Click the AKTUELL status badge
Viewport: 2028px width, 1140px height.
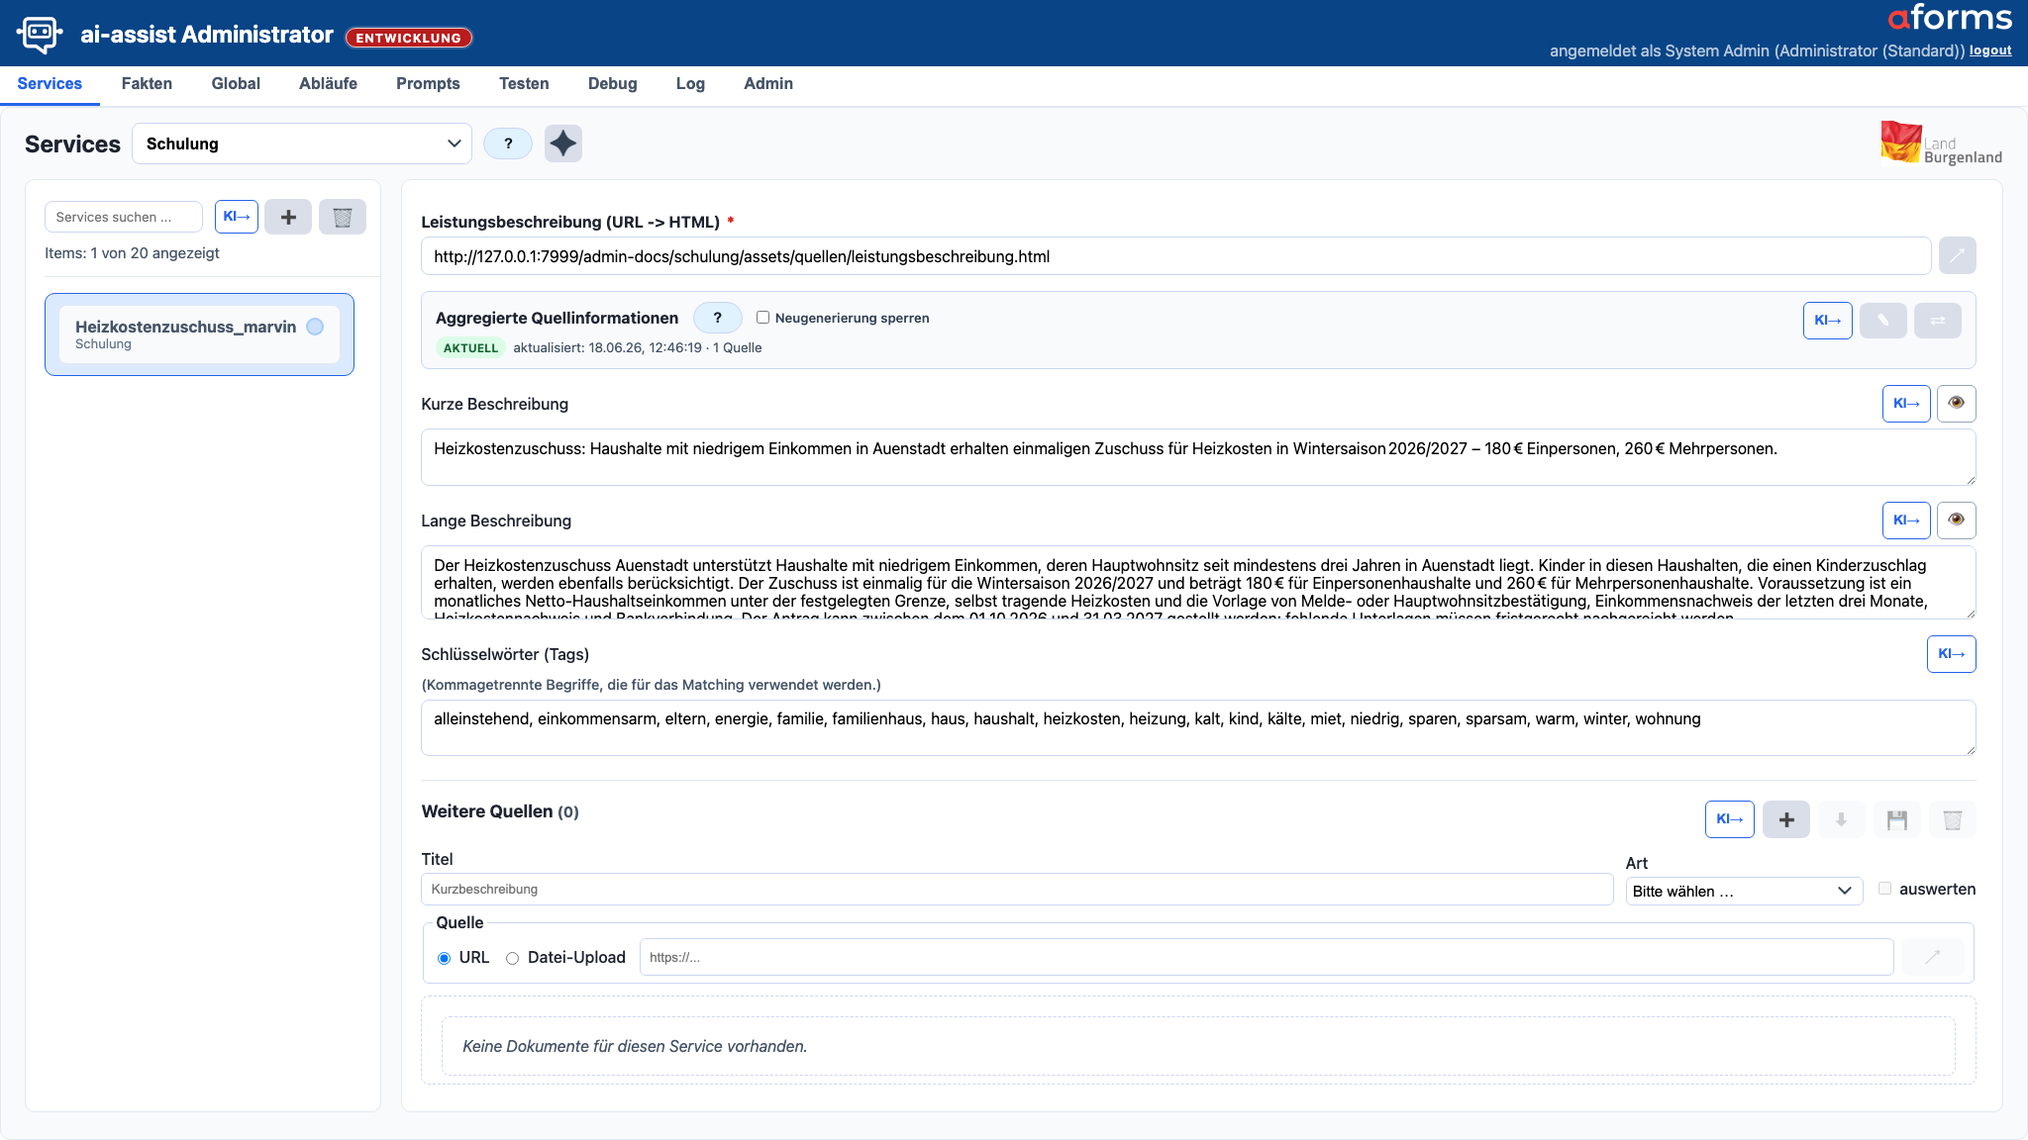(470, 347)
